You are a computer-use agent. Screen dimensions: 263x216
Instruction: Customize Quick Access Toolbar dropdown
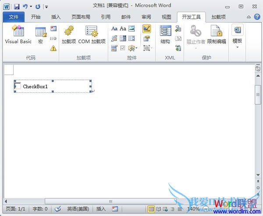(46, 7)
